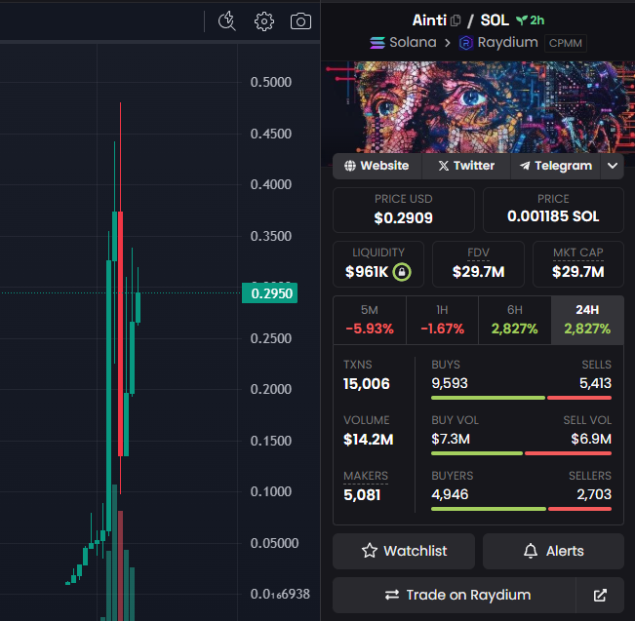Click the 0.001185 SOL price box
The image size is (635, 621).
pyautogui.click(x=553, y=211)
